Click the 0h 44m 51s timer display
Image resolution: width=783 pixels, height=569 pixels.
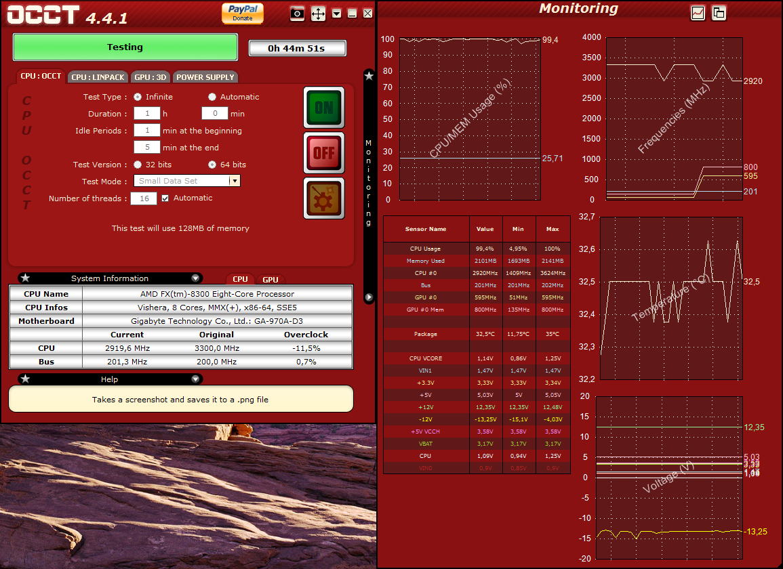297,48
